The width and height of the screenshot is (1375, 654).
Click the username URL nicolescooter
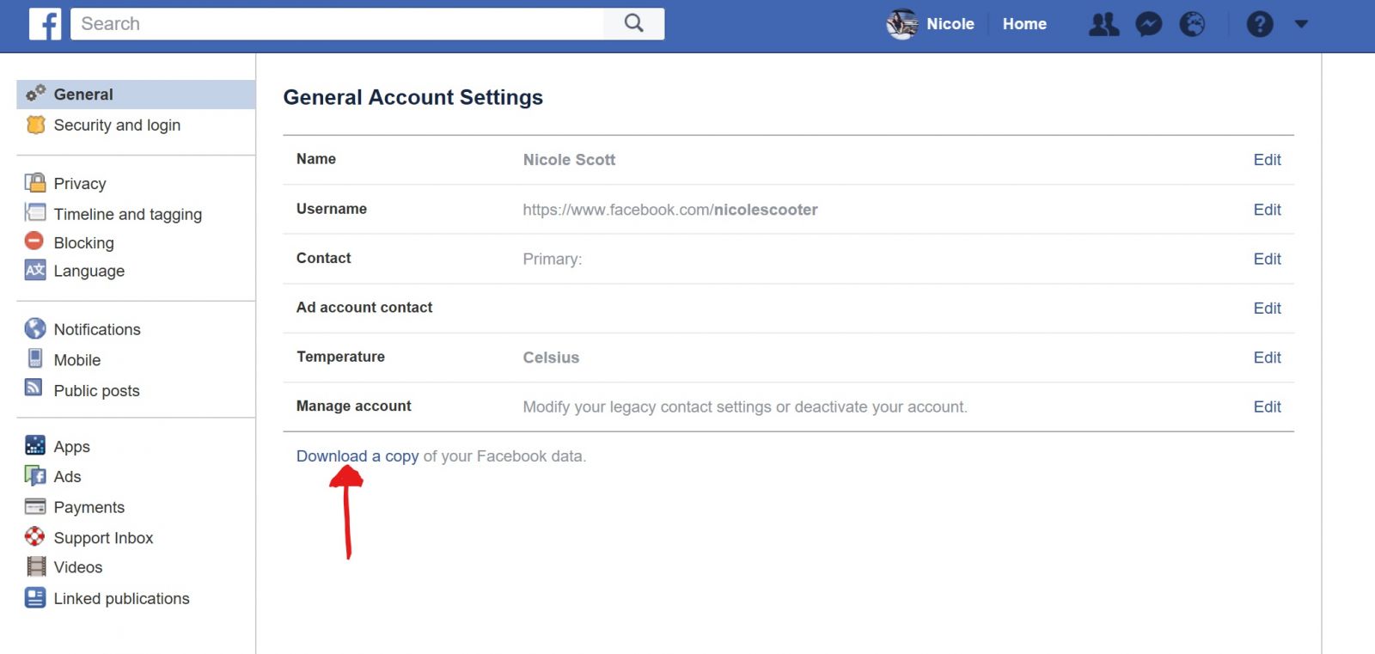(x=670, y=210)
